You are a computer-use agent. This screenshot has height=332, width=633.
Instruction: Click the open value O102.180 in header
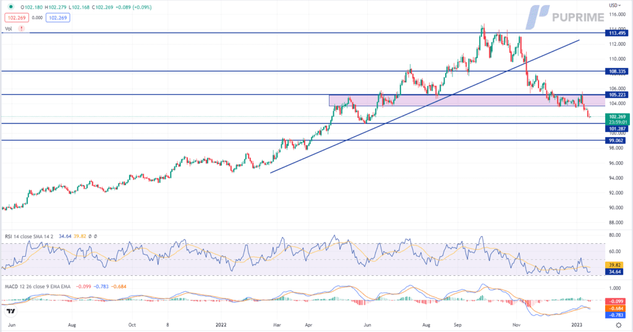(x=32, y=7)
